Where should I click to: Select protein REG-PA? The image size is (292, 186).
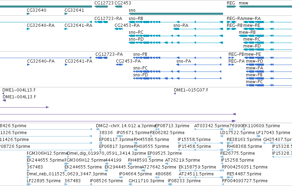tap(236, 61)
